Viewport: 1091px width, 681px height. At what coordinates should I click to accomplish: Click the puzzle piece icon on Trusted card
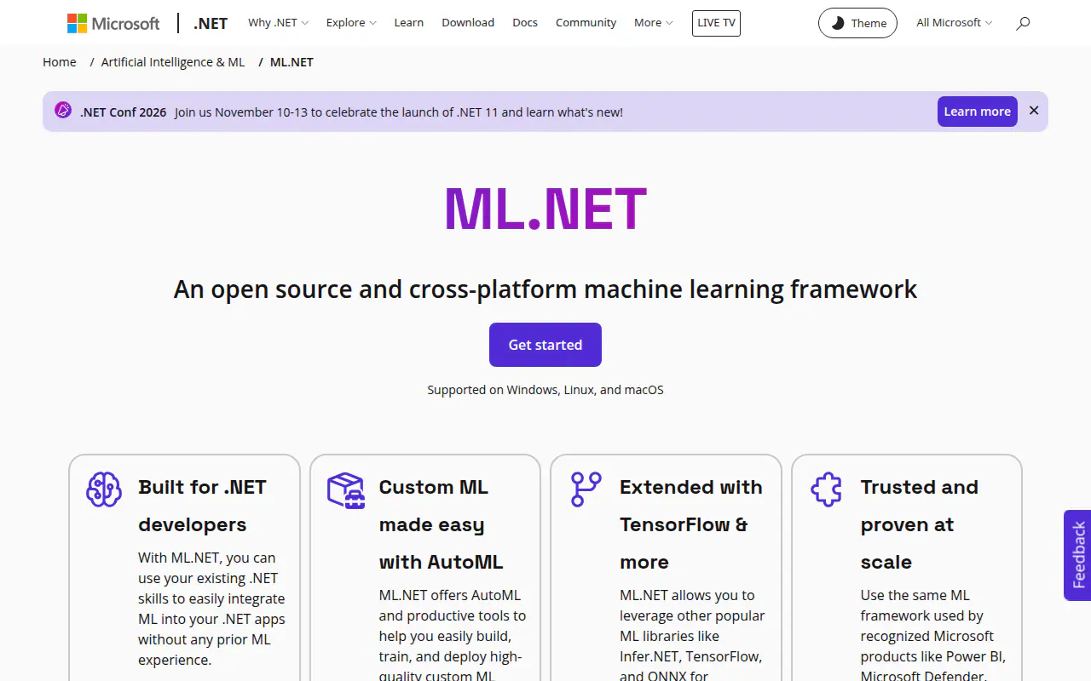826,489
